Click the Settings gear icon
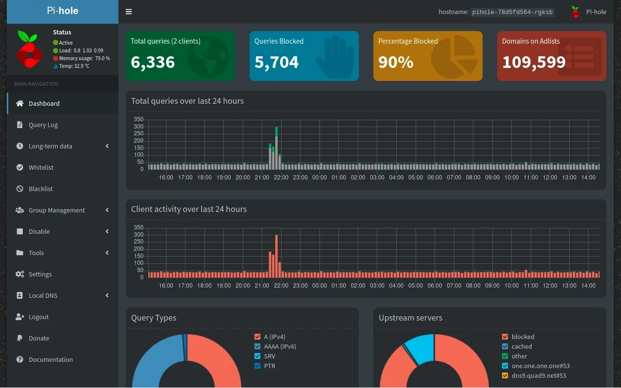621x388 pixels. coord(19,274)
